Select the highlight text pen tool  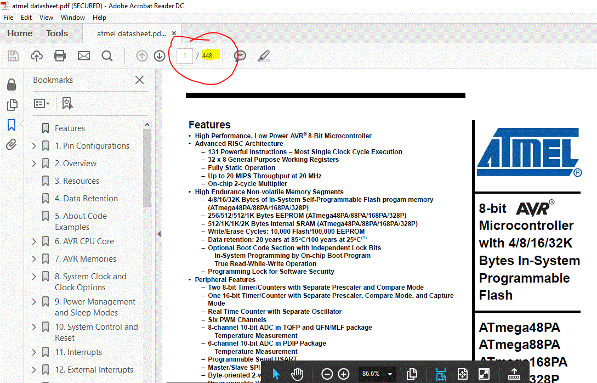click(x=264, y=56)
